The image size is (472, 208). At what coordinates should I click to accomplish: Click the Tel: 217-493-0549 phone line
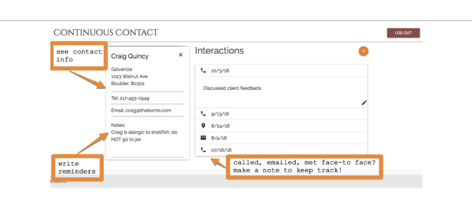pyautogui.click(x=130, y=98)
